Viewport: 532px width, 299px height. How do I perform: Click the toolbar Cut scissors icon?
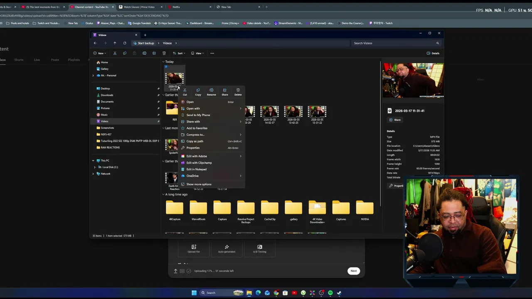(x=115, y=53)
